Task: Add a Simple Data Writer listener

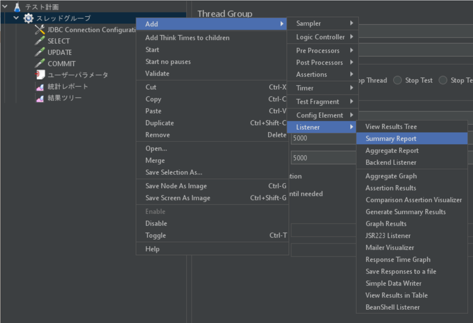Action: 412,283
